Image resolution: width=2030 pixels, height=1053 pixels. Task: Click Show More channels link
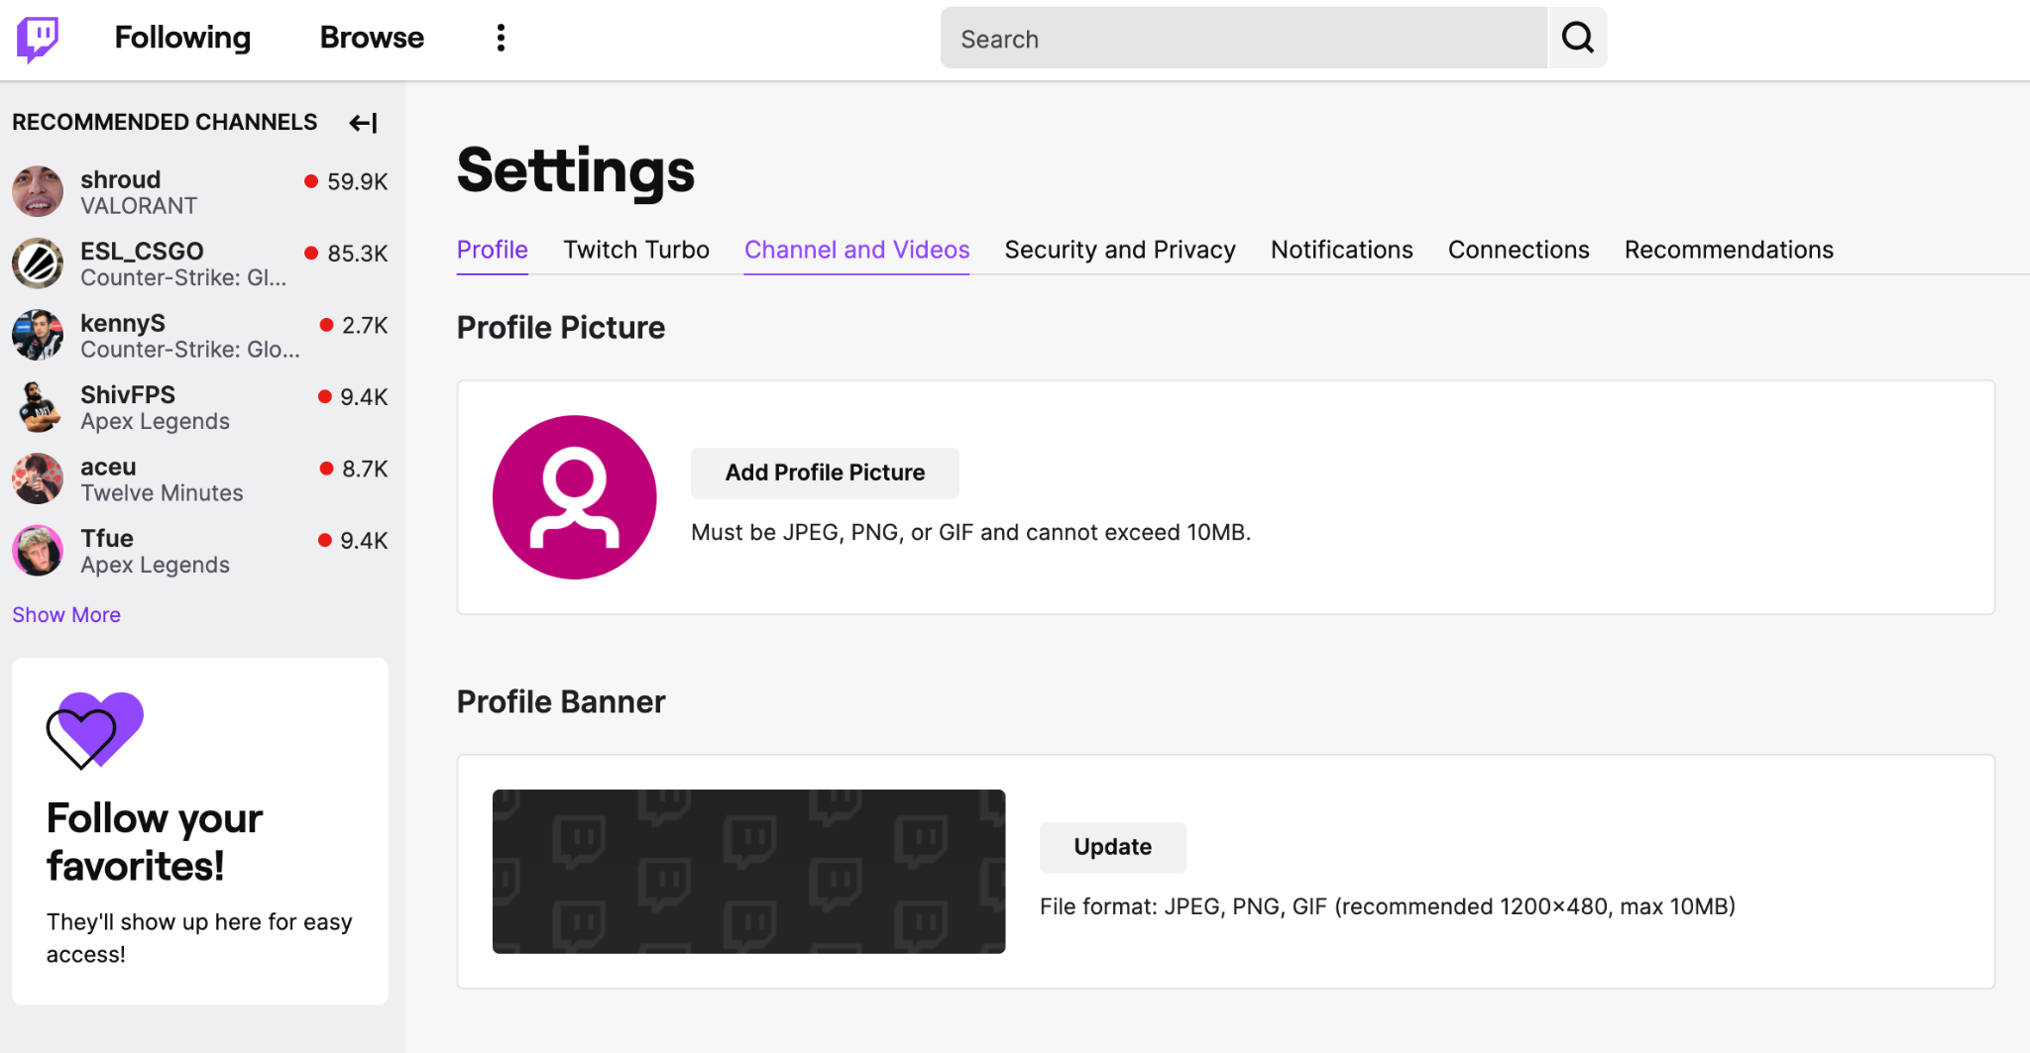pyautogui.click(x=66, y=614)
